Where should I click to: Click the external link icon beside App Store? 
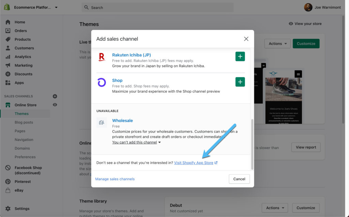pos(216,163)
